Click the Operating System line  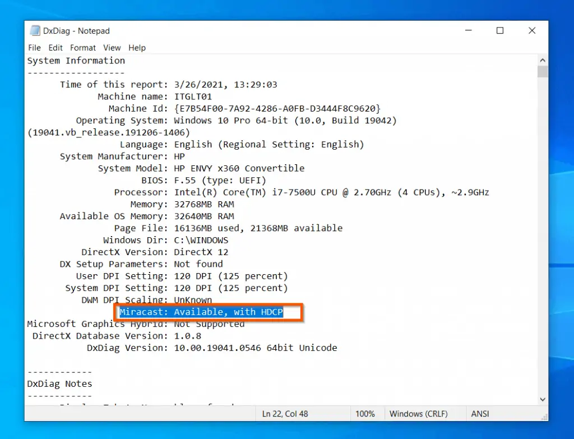(x=236, y=121)
